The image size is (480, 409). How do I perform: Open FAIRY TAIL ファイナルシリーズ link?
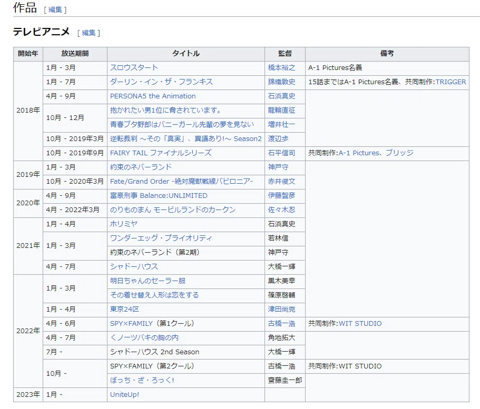(161, 153)
